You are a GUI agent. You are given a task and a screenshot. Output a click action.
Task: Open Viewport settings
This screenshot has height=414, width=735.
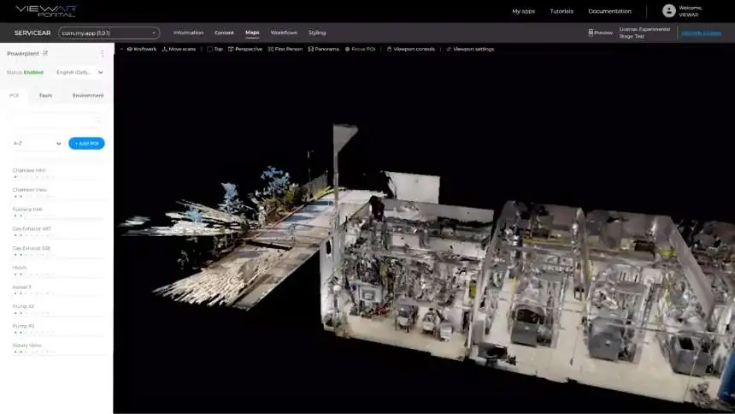(470, 49)
